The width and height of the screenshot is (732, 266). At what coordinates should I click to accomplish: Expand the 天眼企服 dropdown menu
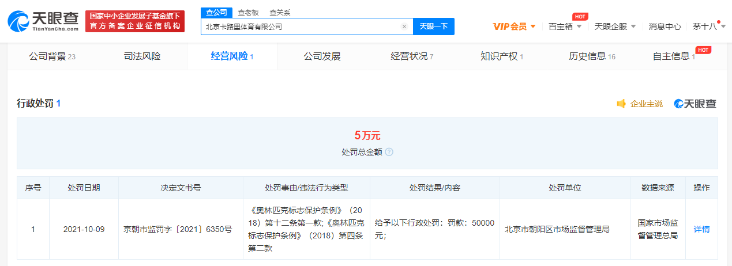click(615, 26)
